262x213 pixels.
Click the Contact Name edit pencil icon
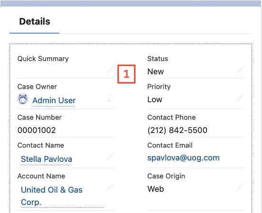(x=110, y=157)
